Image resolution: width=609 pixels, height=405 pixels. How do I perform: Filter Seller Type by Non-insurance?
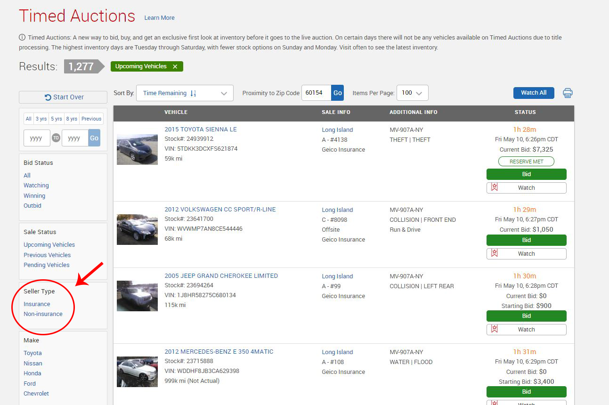coord(43,314)
